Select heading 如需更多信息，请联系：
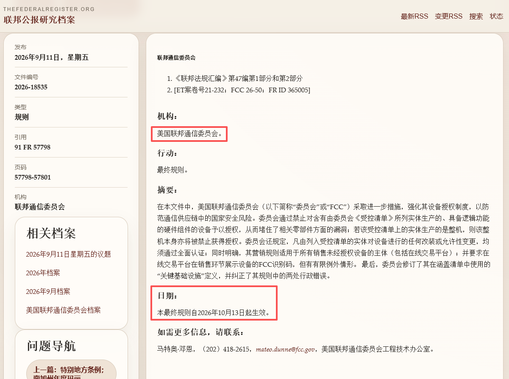509x379 pixels. coord(200,332)
